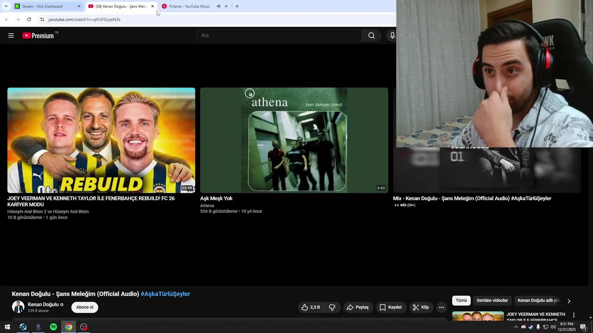Subscribe with the Abone ol button

85,307
